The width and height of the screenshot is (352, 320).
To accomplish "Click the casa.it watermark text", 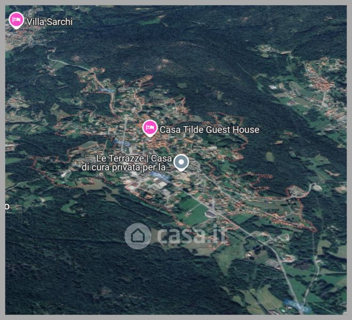I will point(192,235).
